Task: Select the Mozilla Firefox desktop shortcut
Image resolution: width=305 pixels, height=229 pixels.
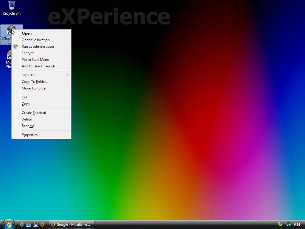Action: tap(9, 59)
